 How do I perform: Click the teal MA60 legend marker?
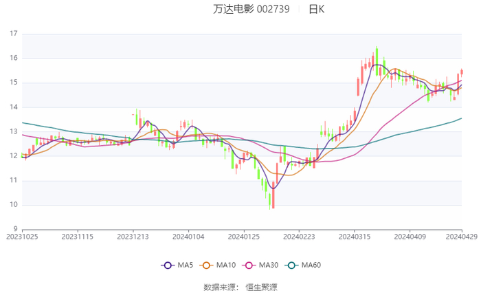pyautogui.click(x=292, y=265)
